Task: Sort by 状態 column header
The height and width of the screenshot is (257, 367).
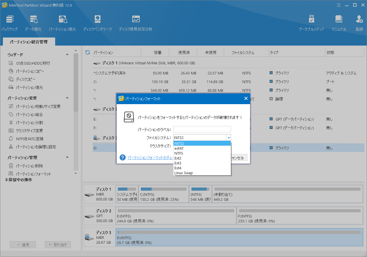Action: tap(330, 52)
